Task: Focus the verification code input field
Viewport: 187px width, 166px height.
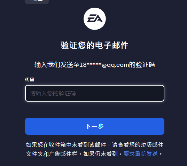Action: click(x=95, y=93)
